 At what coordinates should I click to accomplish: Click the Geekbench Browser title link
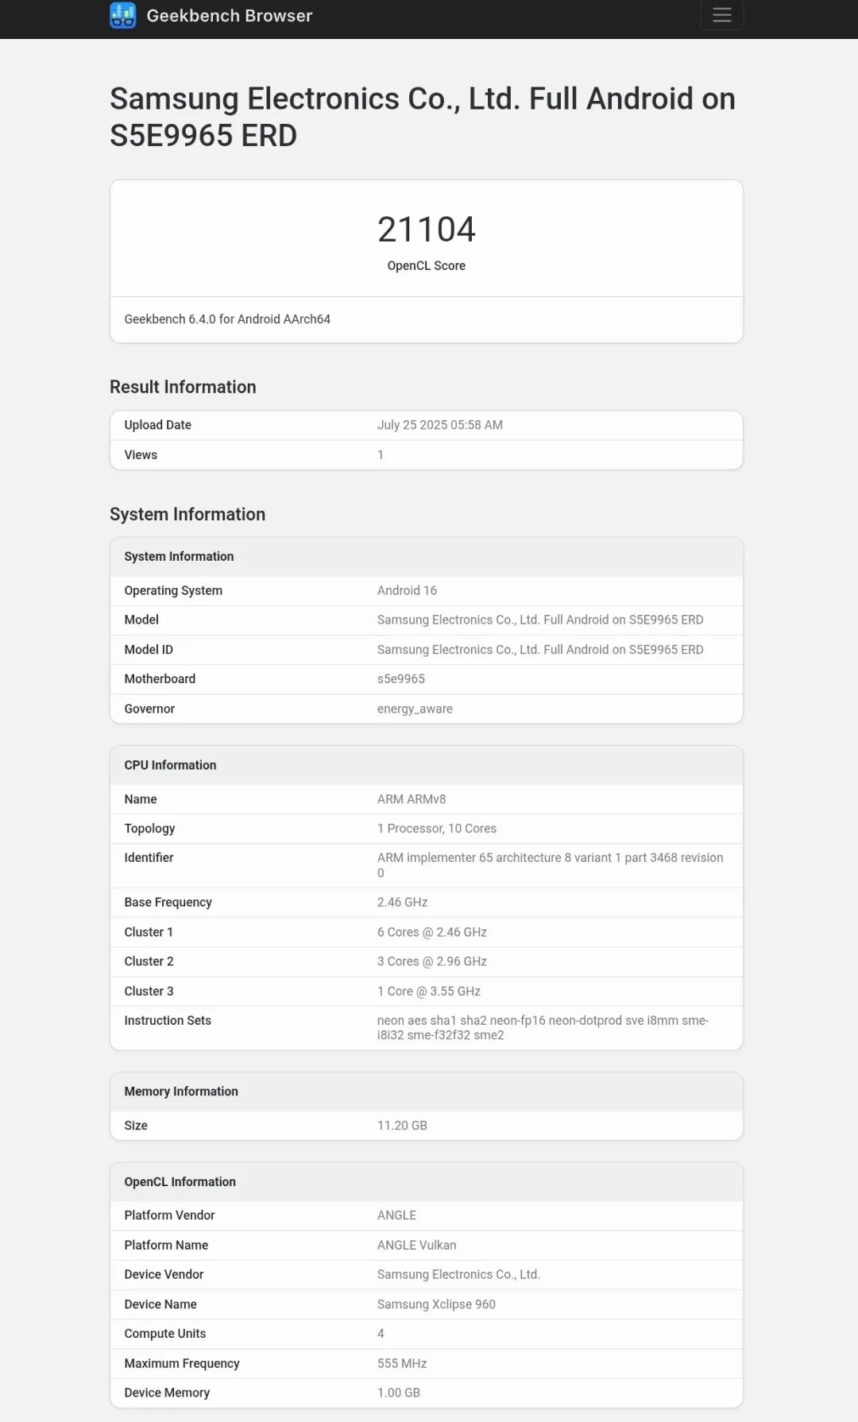click(x=229, y=16)
